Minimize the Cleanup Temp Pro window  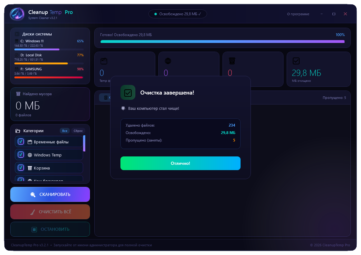321,14
